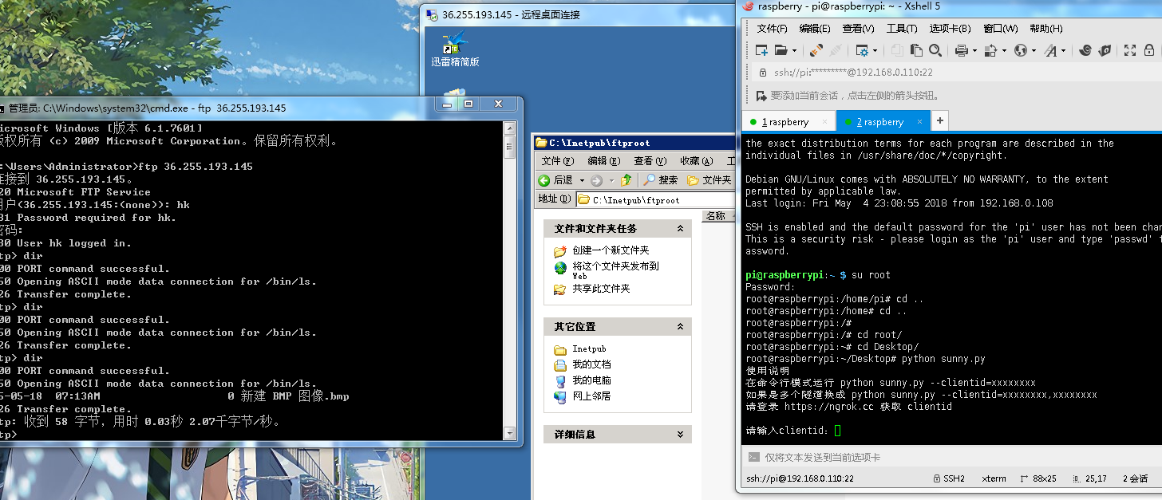Expand the 详细信息 panel chevron
1162x500 pixels.
click(x=680, y=435)
